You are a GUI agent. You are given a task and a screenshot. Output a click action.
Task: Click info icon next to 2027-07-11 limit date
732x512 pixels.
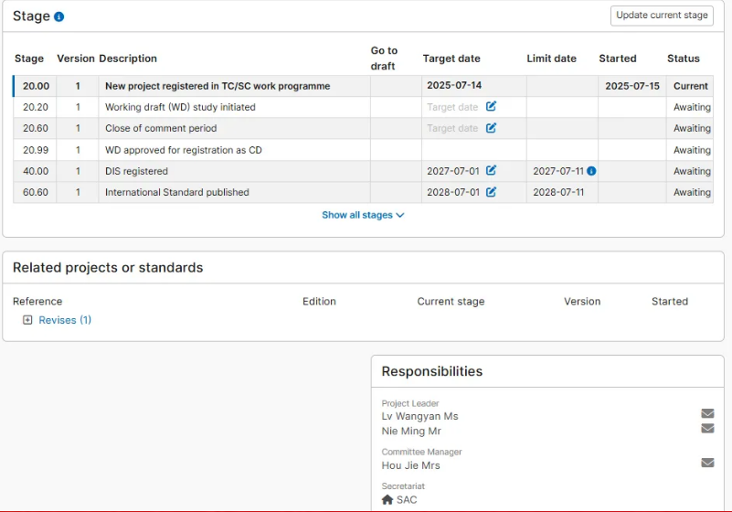(x=591, y=171)
